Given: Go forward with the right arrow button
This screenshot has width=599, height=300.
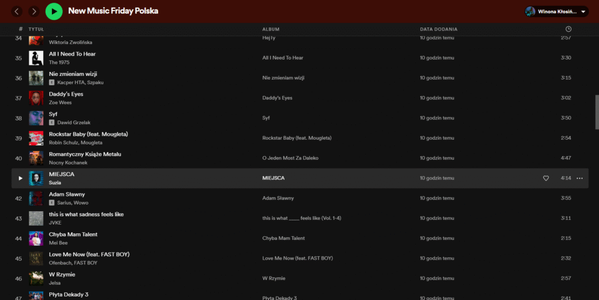Looking at the screenshot, I should click(34, 11).
